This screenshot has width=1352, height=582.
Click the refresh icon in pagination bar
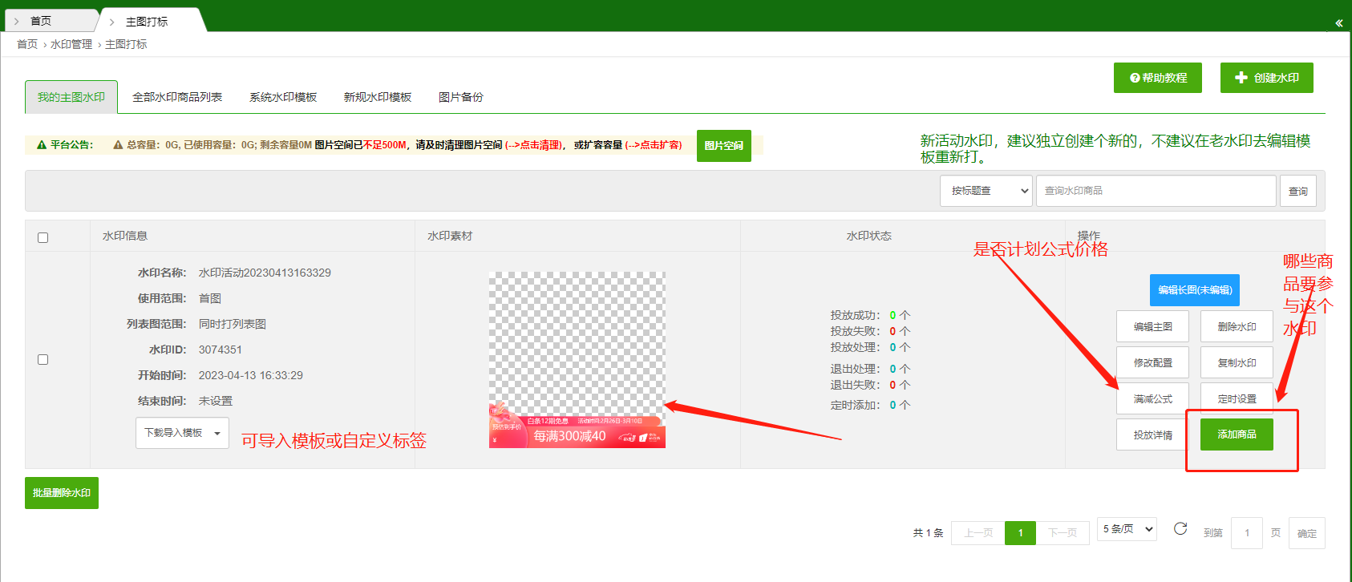click(1180, 528)
